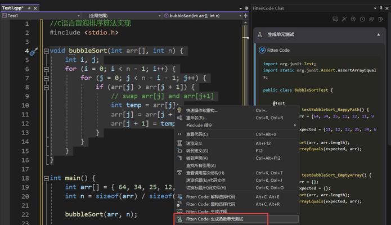Select 转到定义(G) menu entry
This screenshot has height=225, width=391.
(237, 151)
